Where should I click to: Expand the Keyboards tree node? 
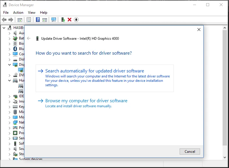pos(9,107)
